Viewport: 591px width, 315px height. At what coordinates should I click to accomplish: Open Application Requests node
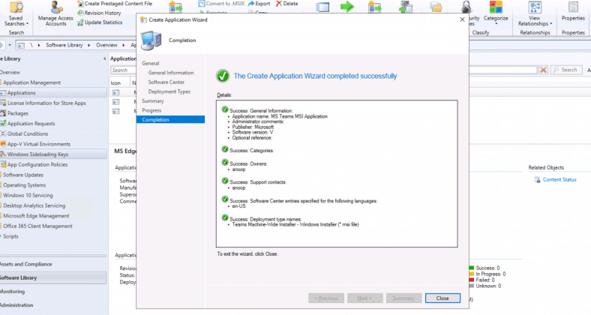pos(31,124)
